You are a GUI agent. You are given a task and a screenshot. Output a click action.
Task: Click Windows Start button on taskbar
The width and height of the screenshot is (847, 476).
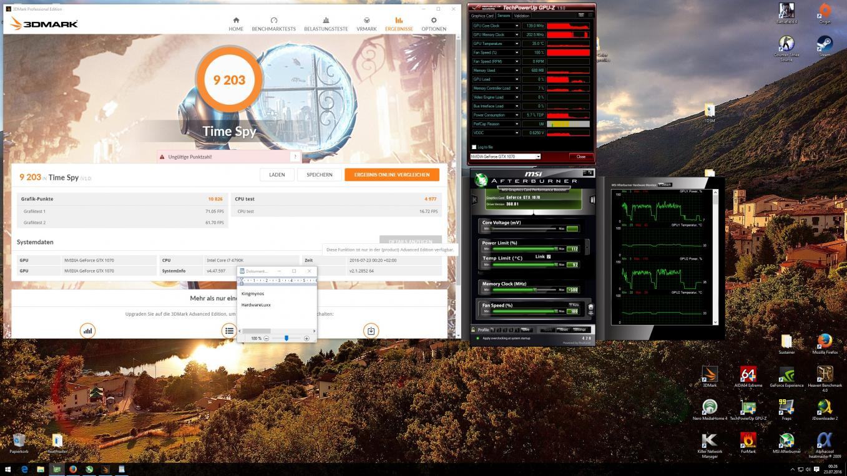[8, 469]
